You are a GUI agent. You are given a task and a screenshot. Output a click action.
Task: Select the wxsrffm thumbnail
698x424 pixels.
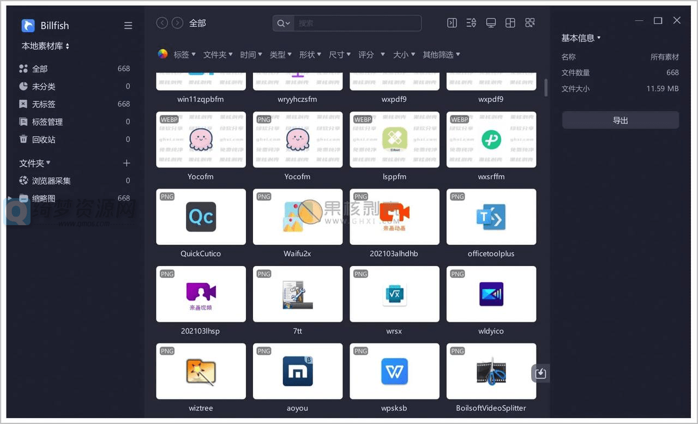[491, 140]
